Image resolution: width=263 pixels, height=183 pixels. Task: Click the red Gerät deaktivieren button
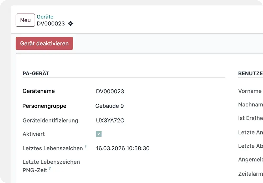click(x=44, y=44)
